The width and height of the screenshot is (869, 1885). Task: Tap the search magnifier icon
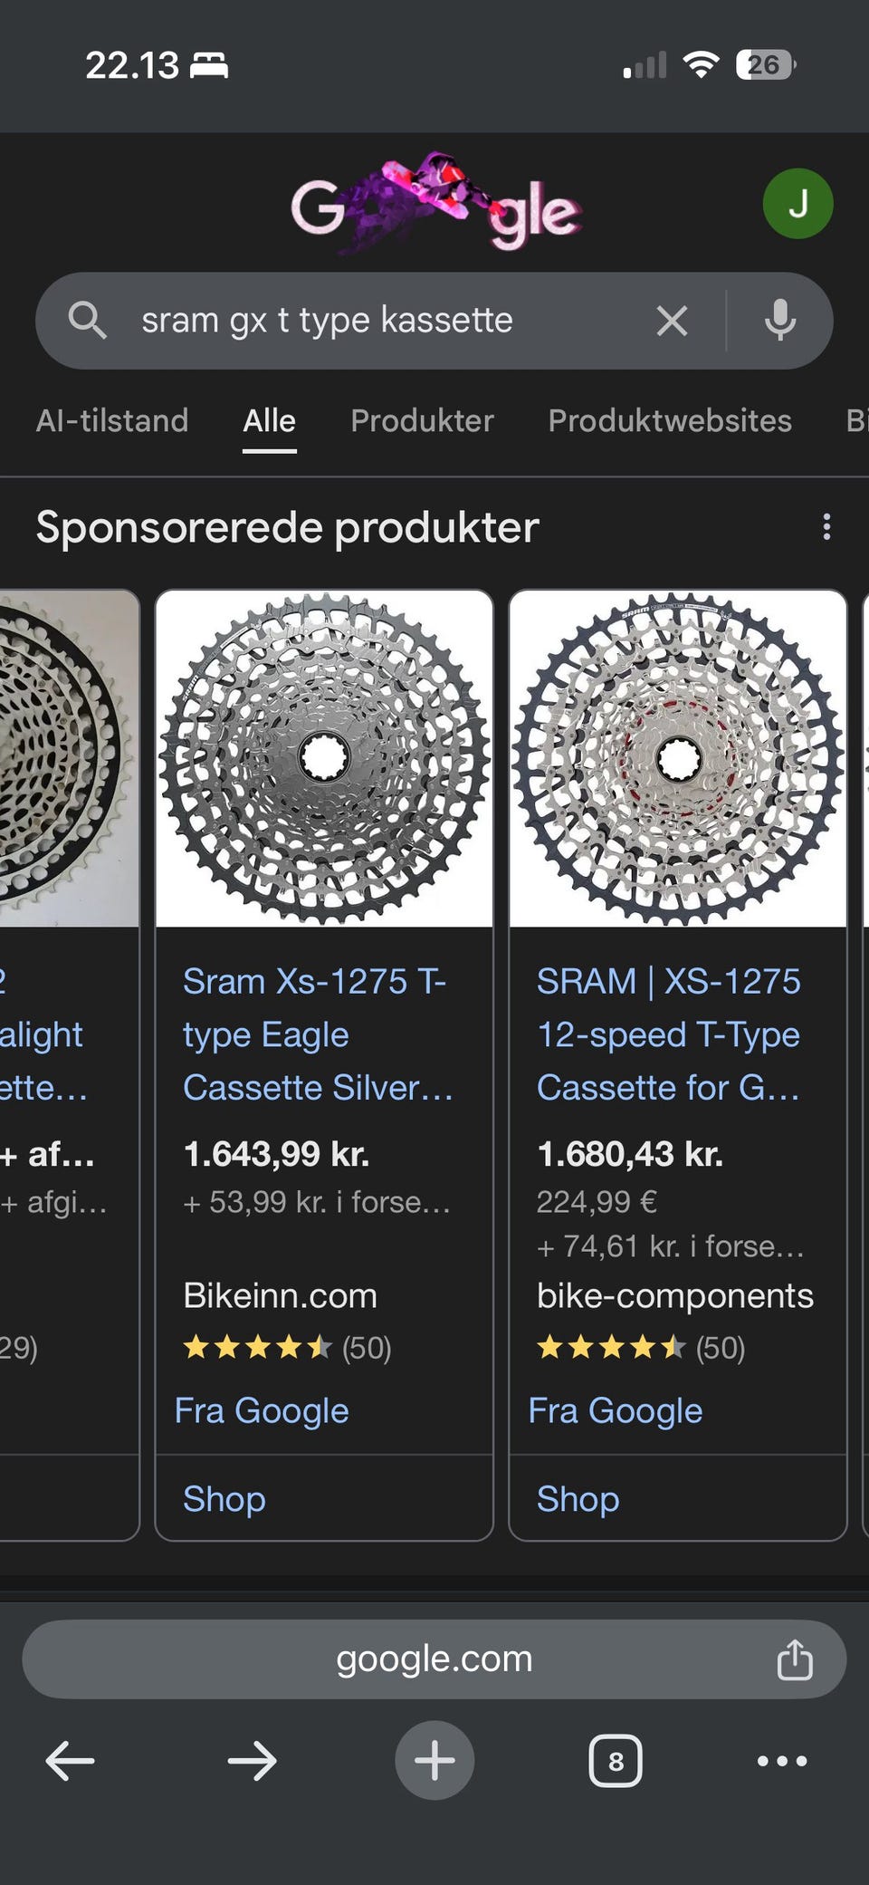coord(88,321)
